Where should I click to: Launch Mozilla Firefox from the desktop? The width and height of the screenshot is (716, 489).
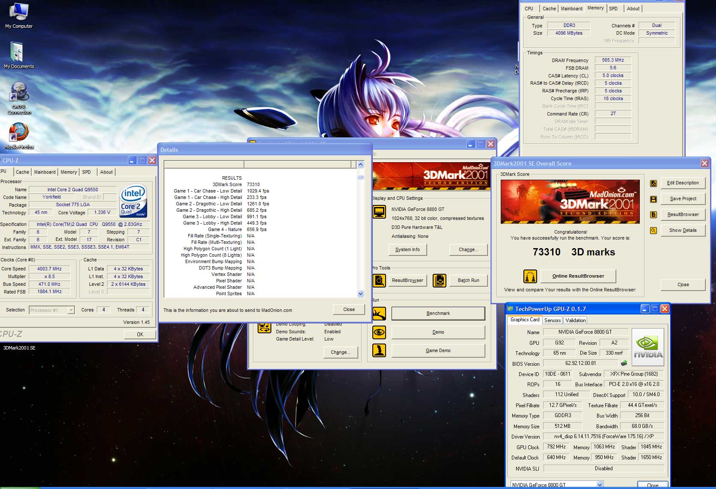click(x=19, y=136)
